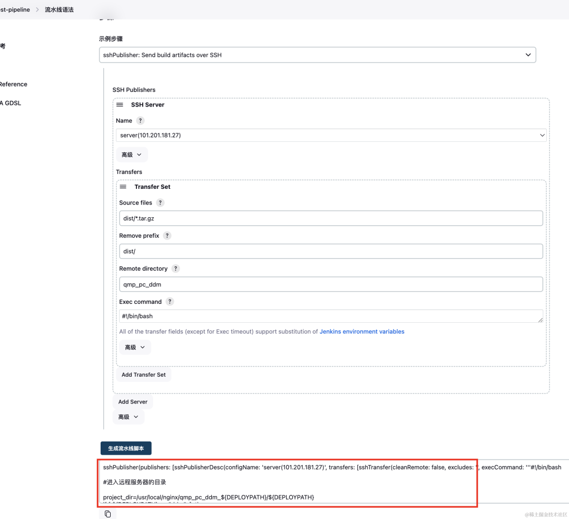Open the Jenkins environment variables link

coord(362,332)
